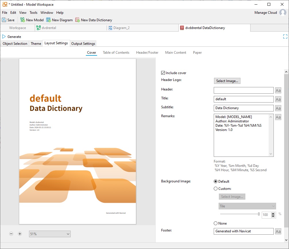Click settings panel scrollbar down arrow
The width and height of the screenshot is (289, 249).
point(286,240)
